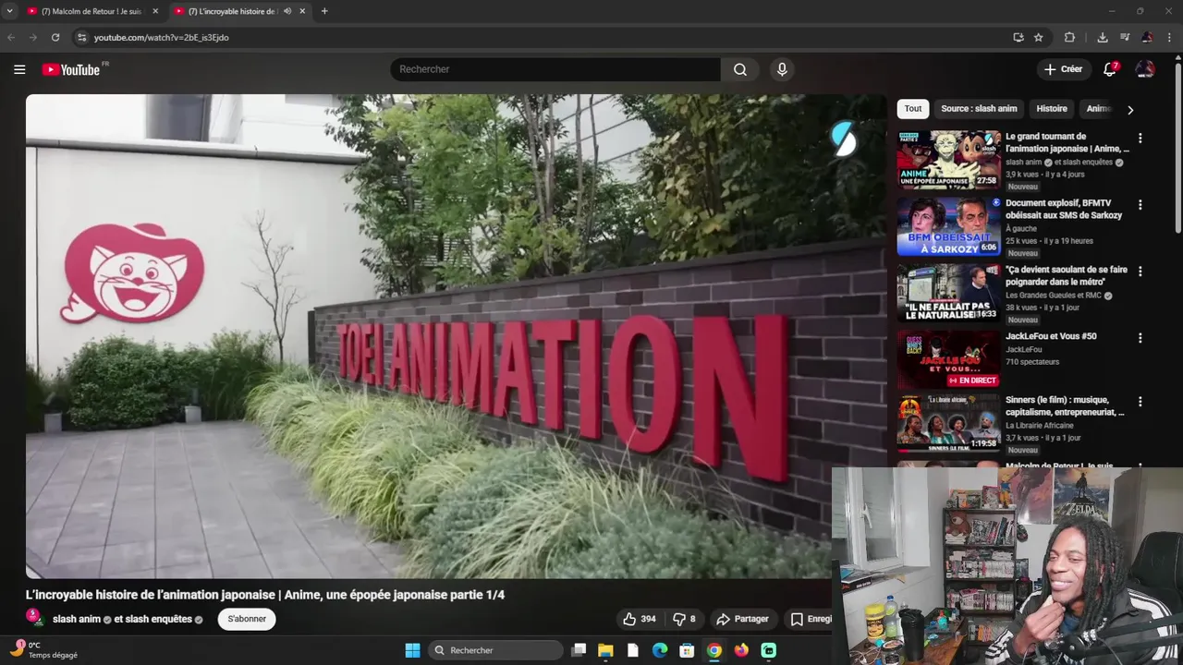Open Task View on taskbar

[x=579, y=650]
